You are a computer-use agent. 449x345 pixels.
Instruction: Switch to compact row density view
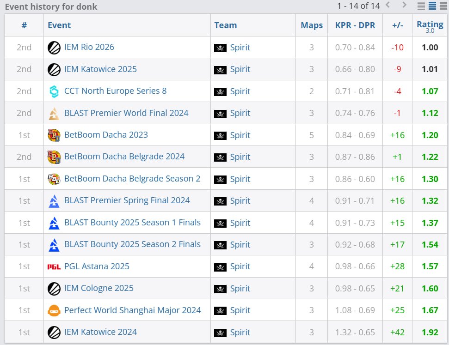(x=421, y=6)
